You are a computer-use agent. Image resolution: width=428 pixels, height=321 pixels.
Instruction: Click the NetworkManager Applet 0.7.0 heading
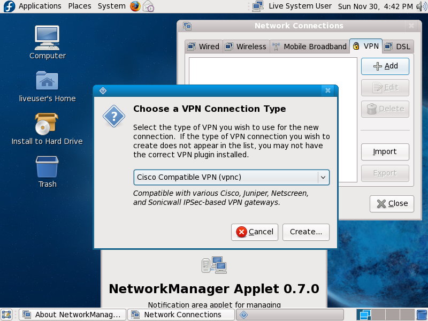click(214, 289)
